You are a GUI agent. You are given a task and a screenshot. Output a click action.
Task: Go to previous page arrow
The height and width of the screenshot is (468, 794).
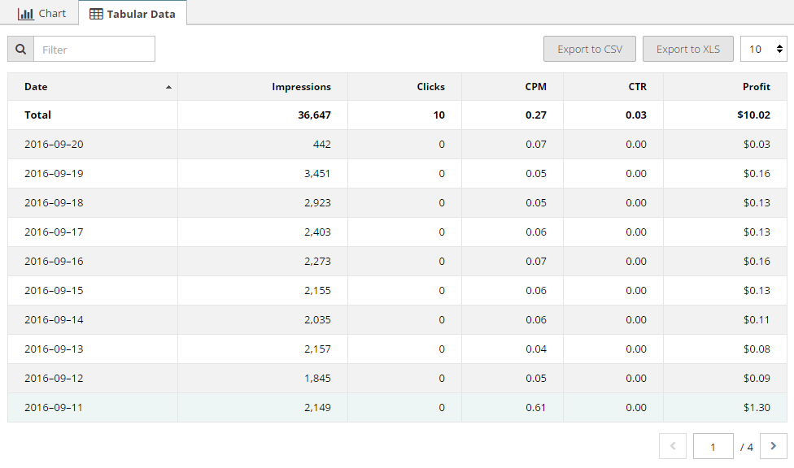(673, 446)
